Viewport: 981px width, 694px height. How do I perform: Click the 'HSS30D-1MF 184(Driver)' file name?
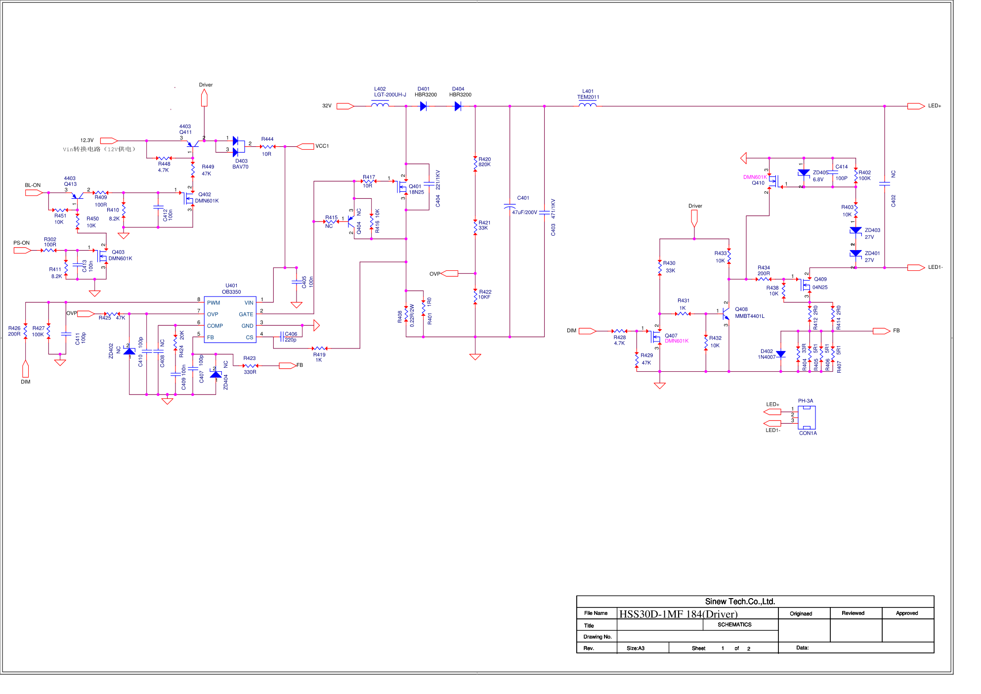(678, 614)
